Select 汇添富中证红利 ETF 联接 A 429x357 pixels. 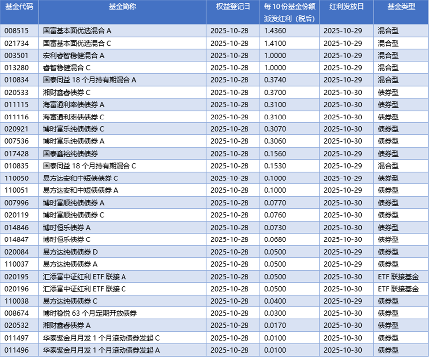tap(84, 277)
